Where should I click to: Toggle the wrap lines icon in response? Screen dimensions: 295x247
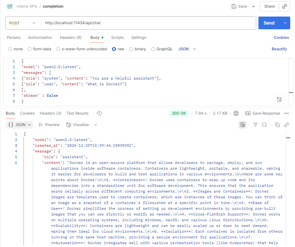(242, 125)
